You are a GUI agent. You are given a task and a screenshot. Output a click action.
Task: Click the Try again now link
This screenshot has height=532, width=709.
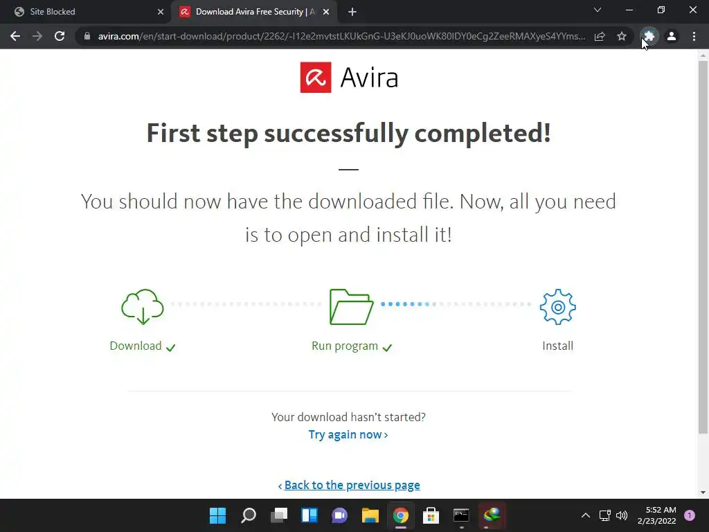click(348, 434)
